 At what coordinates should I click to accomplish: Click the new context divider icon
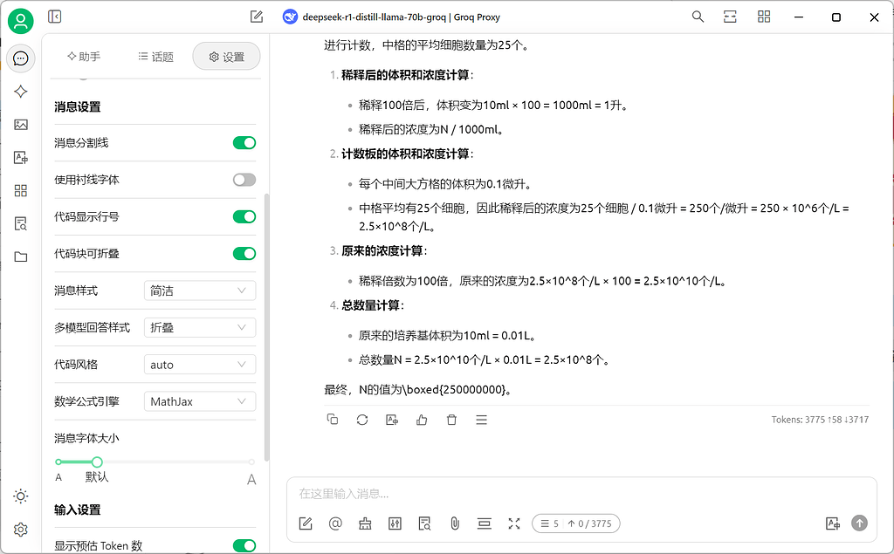[484, 523]
